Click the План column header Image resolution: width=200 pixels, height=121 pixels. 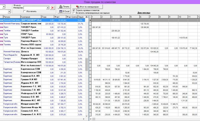(x=48, y=17)
